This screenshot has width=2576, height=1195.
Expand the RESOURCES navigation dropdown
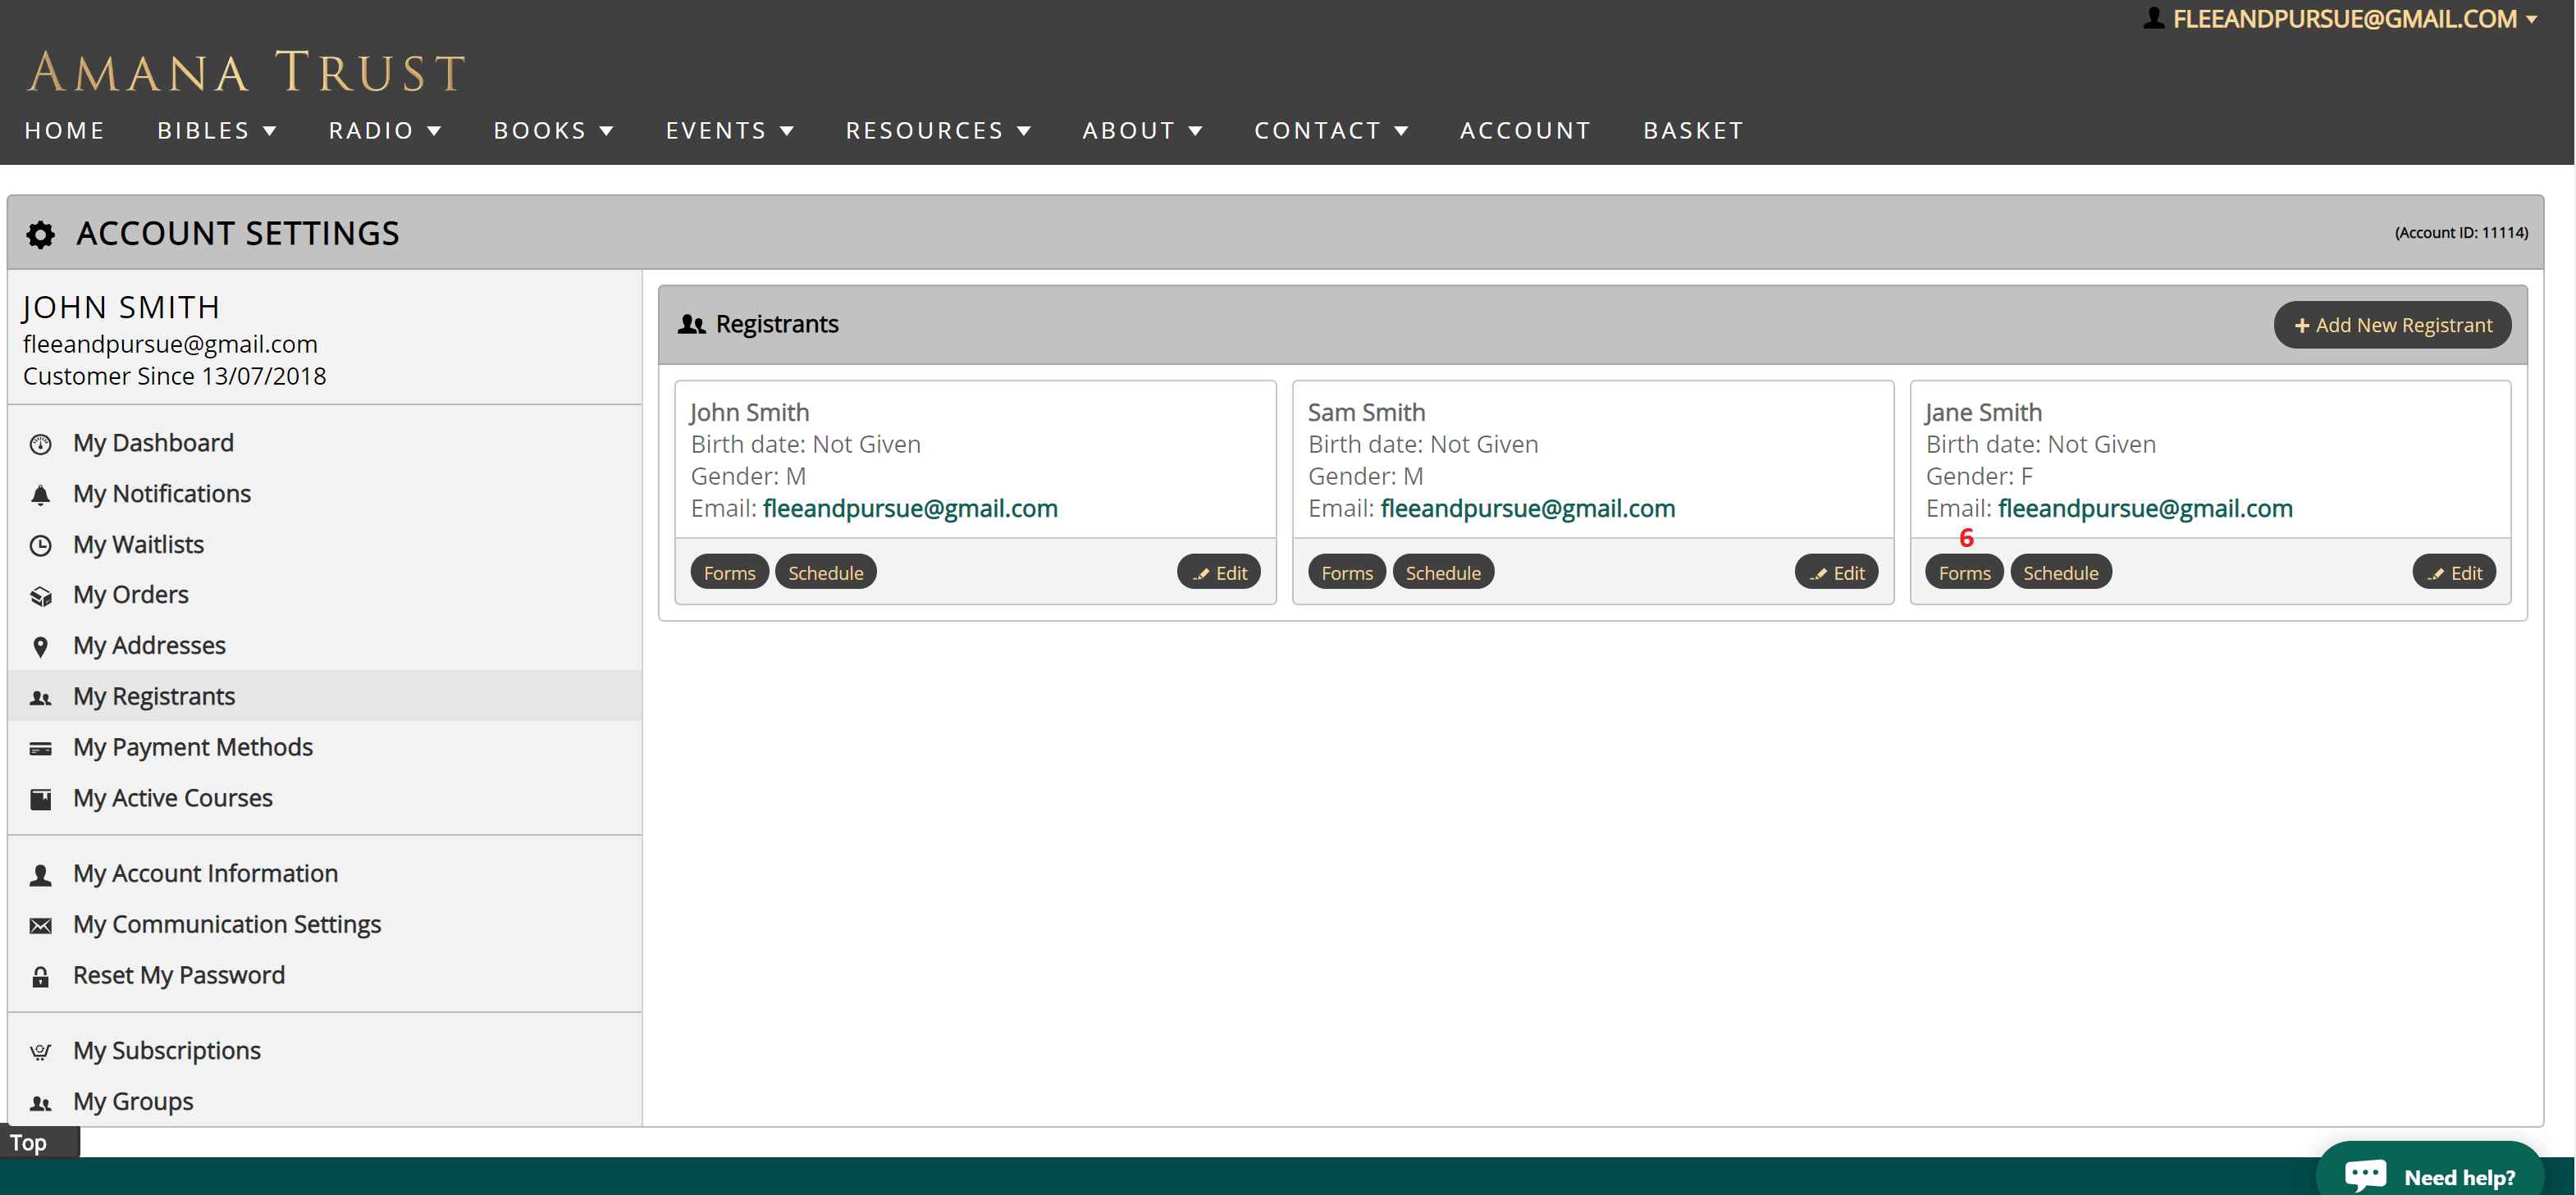(938, 130)
